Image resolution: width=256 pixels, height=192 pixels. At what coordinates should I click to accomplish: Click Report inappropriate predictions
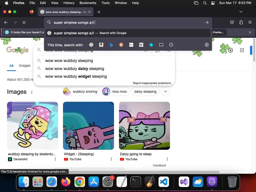(152, 83)
